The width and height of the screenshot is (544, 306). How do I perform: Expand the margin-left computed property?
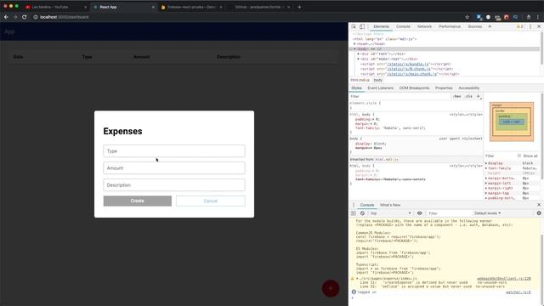point(486,184)
